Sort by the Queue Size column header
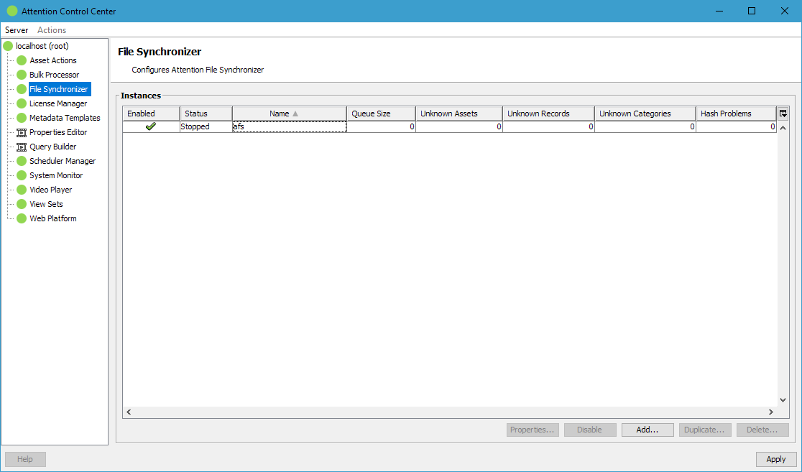The width and height of the screenshot is (802, 472). 381,114
